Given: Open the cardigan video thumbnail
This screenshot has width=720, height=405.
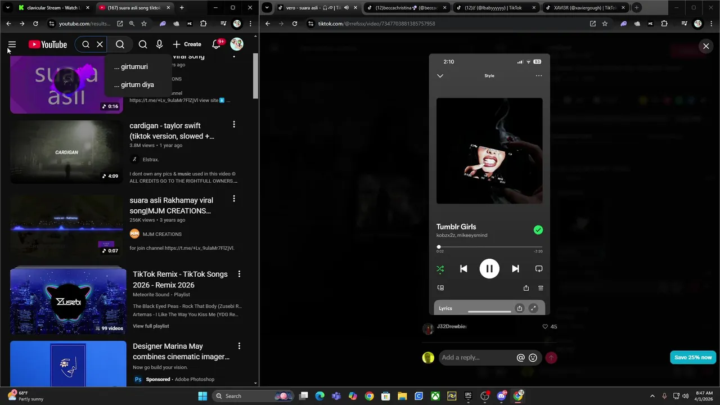Looking at the screenshot, I should click(x=66, y=152).
